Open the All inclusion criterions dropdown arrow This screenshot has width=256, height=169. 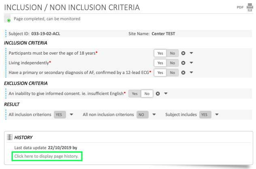[71, 115]
